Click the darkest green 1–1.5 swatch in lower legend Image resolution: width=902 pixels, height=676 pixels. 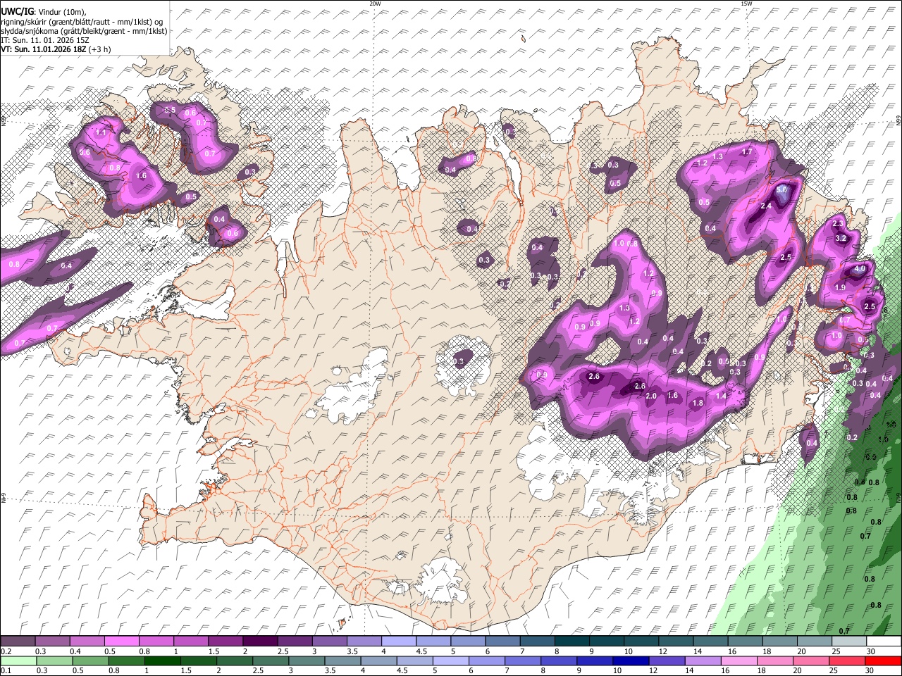pyautogui.click(x=163, y=661)
